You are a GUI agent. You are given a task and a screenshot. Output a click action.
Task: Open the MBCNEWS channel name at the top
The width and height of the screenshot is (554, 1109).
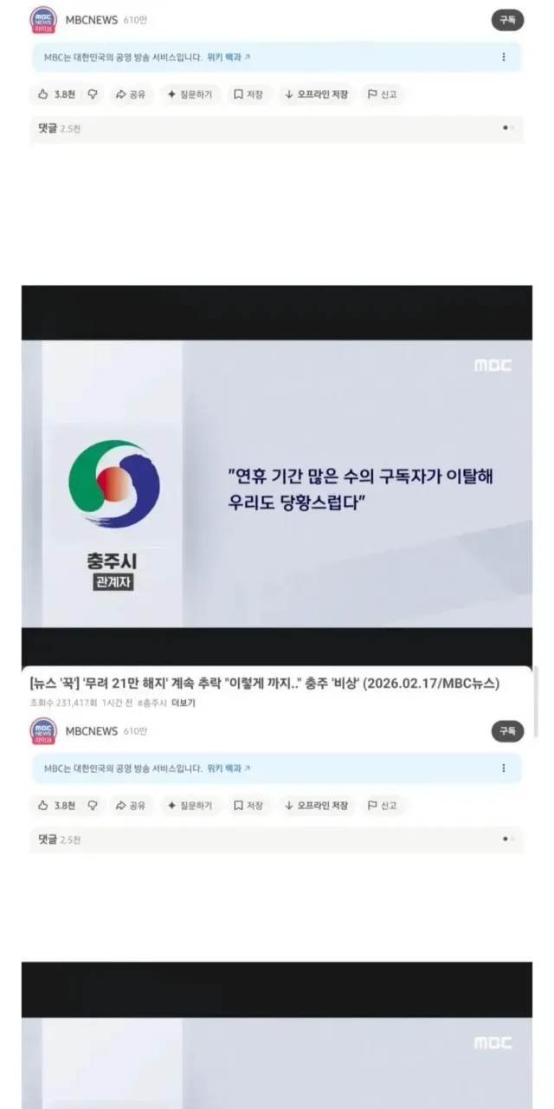coord(92,20)
